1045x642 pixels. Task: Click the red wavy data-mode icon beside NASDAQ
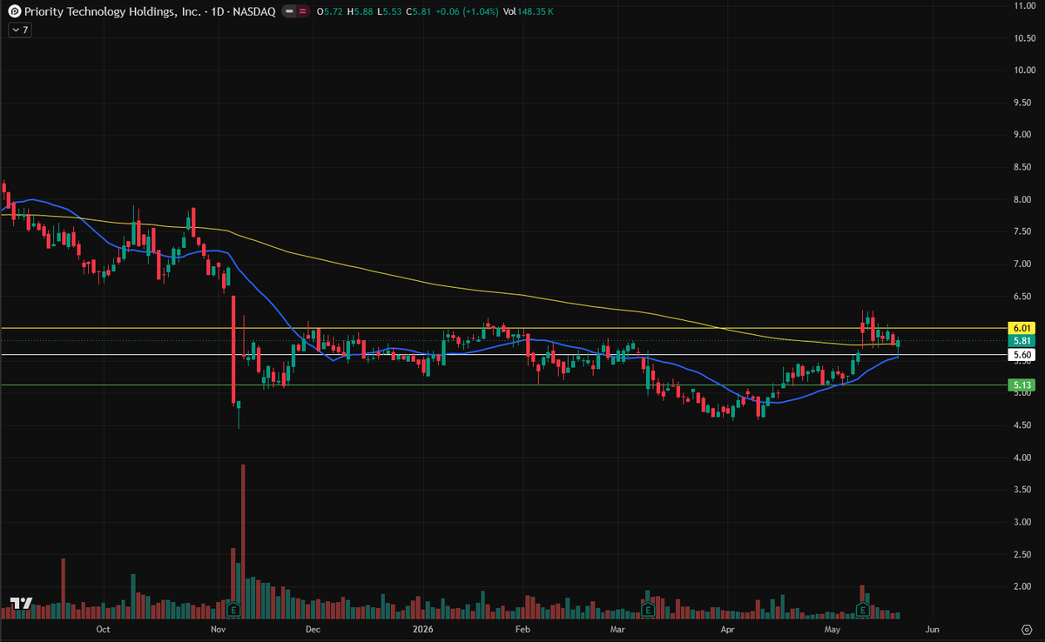[304, 11]
